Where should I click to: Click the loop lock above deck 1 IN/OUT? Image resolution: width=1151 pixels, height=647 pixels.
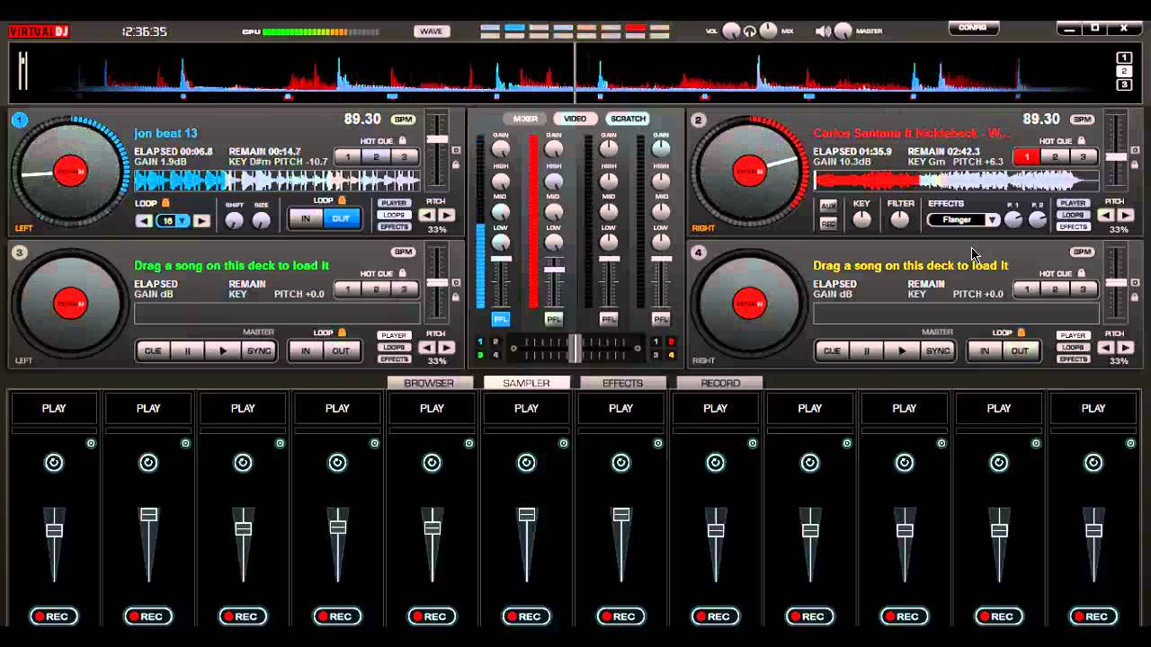pyautogui.click(x=342, y=200)
